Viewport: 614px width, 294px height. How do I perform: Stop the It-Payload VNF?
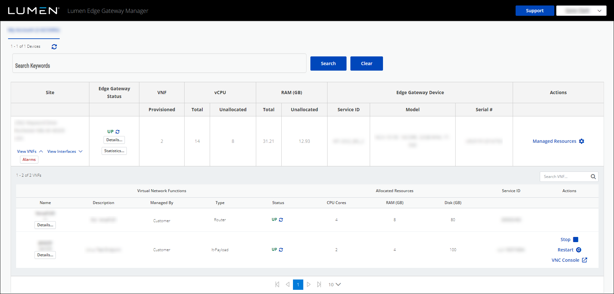[x=565, y=239]
